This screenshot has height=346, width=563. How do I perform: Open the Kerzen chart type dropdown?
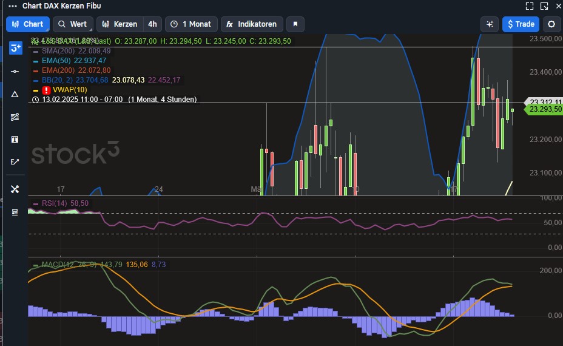coord(120,24)
